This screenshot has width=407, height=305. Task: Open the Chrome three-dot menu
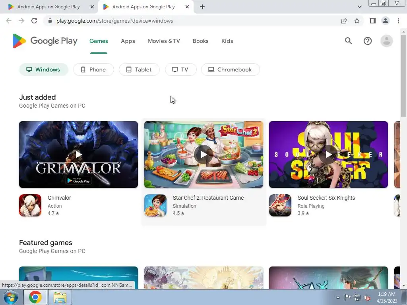pyautogui.click(x=398, y=21)
